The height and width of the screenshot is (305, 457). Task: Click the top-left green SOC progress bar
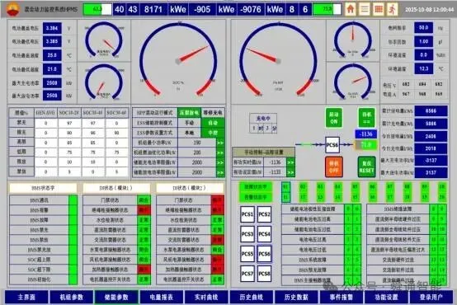[x=97, y=9]
